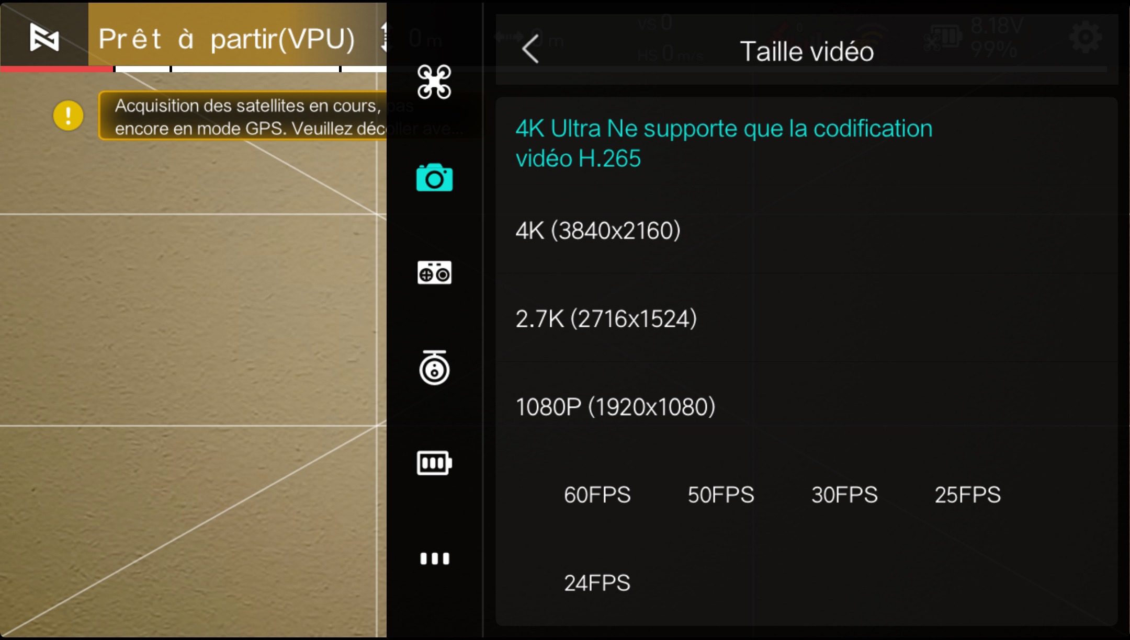
Task: Select 30FPS frame rate
Action: click(x=844, y=495)
